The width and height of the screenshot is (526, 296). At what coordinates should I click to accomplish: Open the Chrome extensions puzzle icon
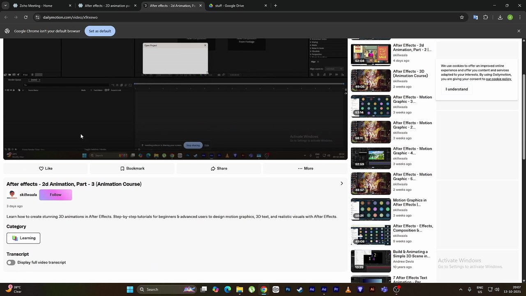(486, 17)
